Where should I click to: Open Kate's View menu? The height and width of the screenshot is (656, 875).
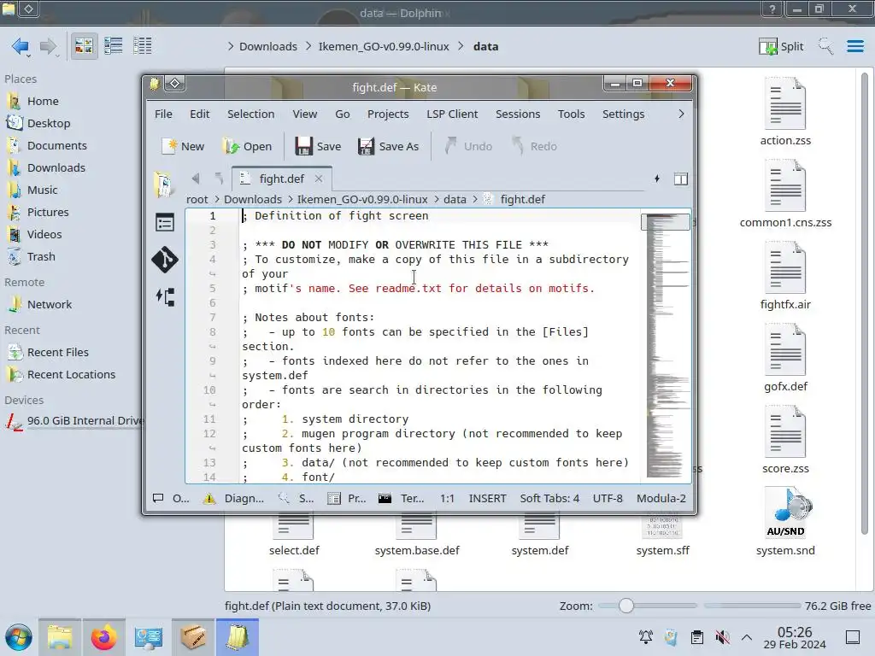pyautogui.click(x=305, y=114)
